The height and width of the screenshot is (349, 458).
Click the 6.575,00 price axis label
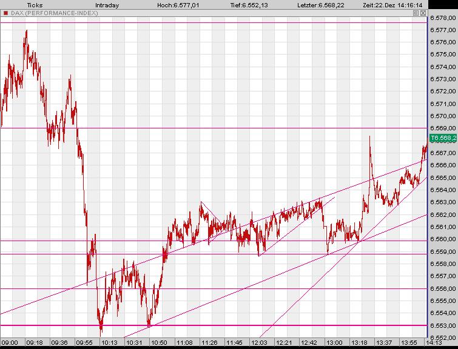click(x=443, y=55)
